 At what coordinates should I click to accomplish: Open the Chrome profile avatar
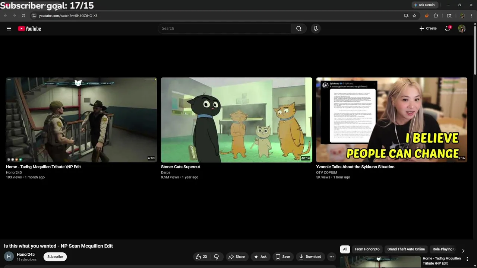click(462, 16)
